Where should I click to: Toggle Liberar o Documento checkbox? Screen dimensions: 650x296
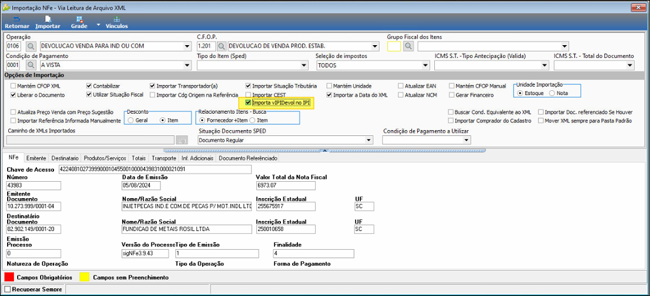coord(14,95)
